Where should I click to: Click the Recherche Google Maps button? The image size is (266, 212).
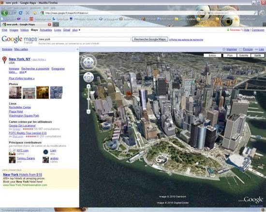pos(150,39)
